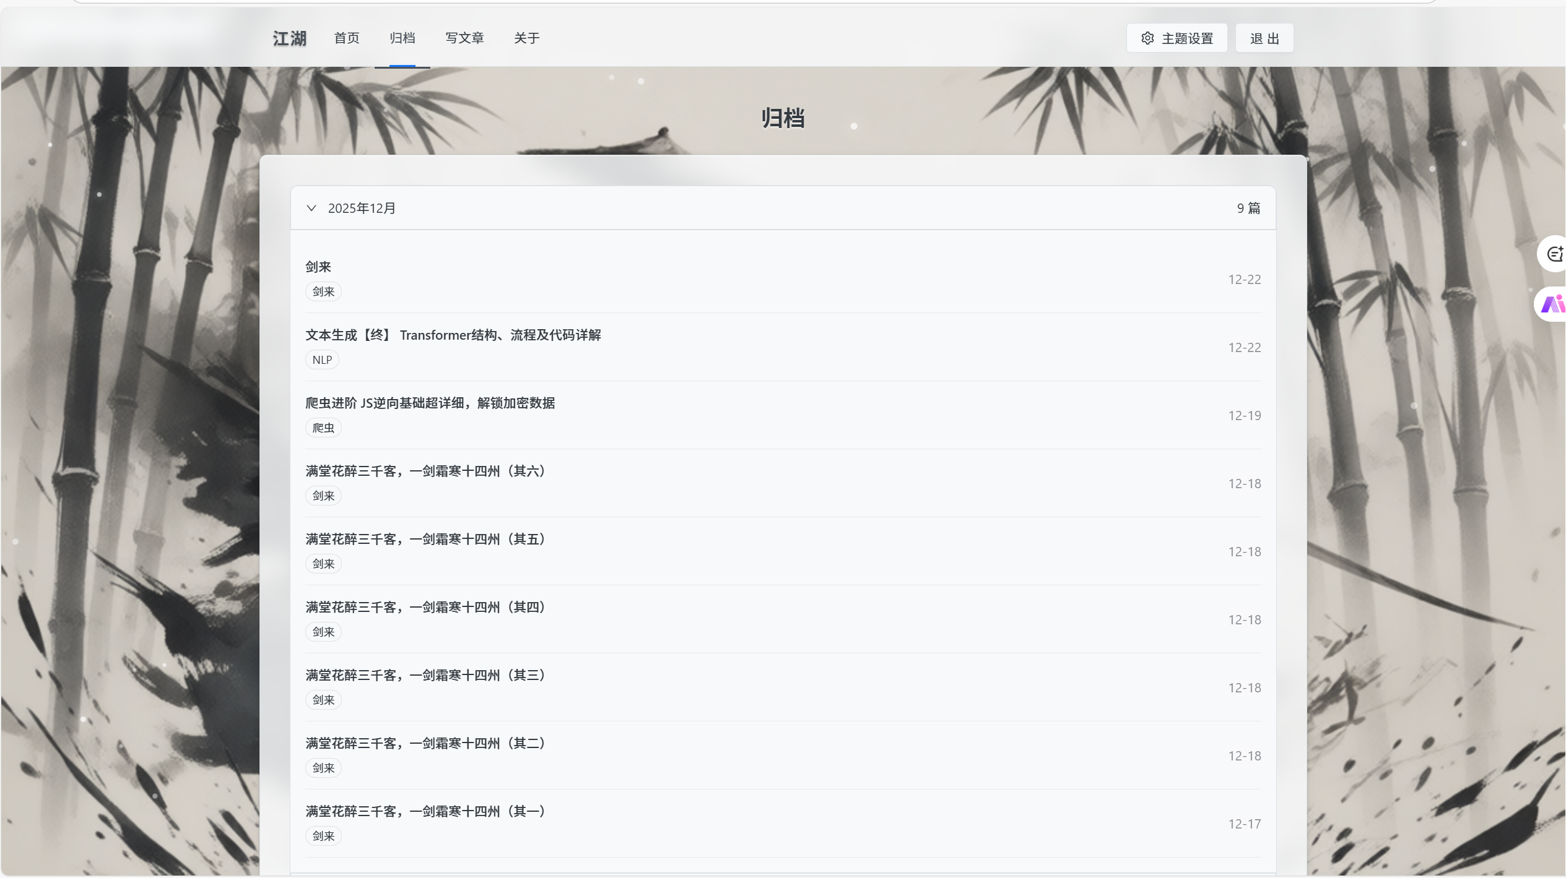The width and height of the screenshot is (1566, 878).
Task: Click the 江湖 site logo
Action: tap(290, 38)
